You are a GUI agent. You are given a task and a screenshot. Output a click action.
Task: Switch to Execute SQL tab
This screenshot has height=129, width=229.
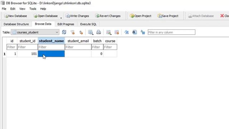(88, 24)
